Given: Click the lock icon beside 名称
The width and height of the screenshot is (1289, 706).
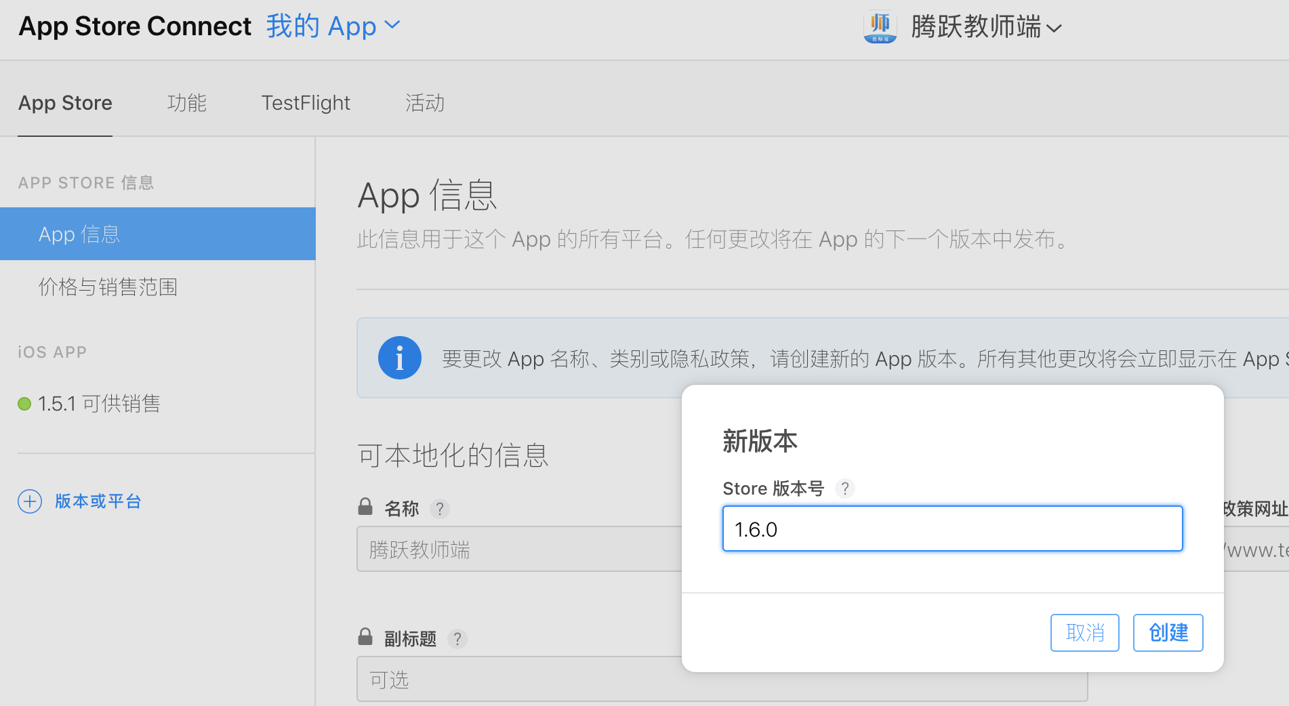Looking at the screenshot, I should click(x=365, y=507).
